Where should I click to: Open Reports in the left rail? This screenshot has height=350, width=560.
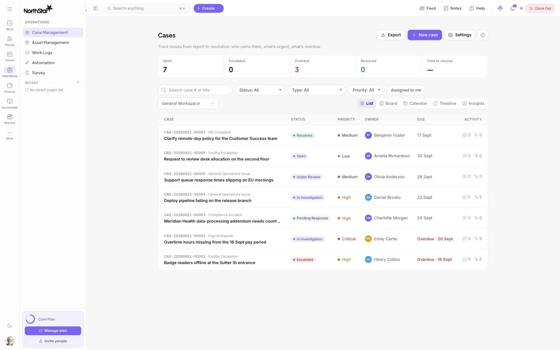click(10, 119)
